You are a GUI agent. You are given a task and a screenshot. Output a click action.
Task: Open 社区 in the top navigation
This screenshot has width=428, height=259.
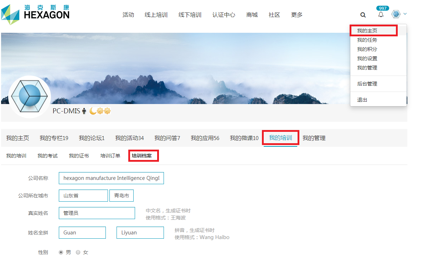click(x=274, y=15)
